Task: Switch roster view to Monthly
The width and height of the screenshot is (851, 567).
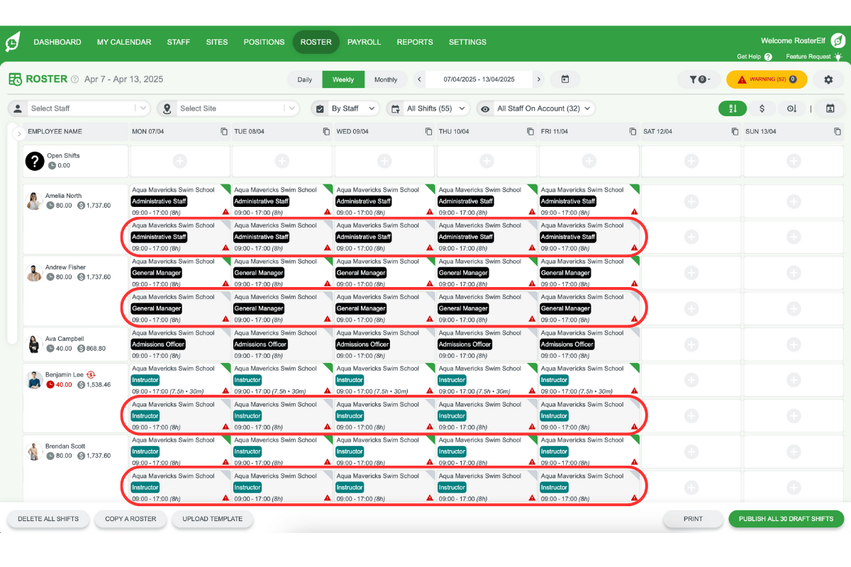Action: click(386, 79)
